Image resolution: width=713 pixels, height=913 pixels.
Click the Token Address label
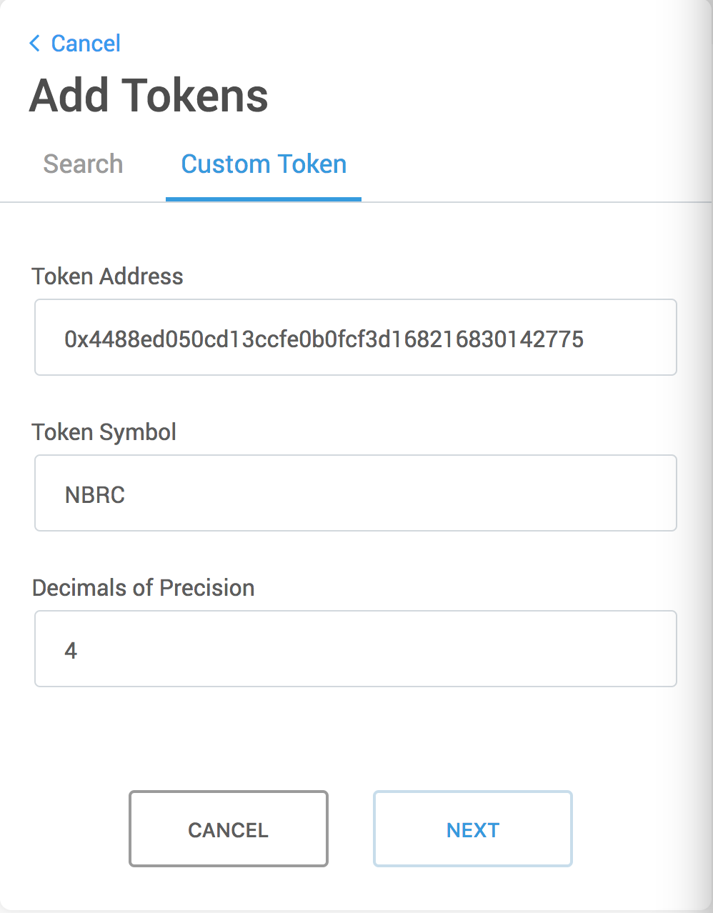(107, 276)
